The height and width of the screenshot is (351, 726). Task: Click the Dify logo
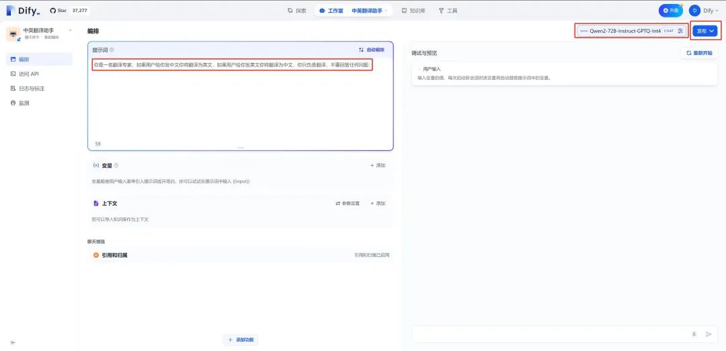23,10
